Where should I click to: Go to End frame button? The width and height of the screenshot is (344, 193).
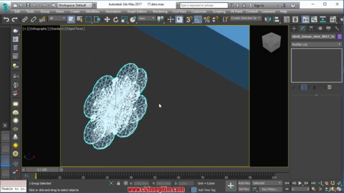pos(313,183)
